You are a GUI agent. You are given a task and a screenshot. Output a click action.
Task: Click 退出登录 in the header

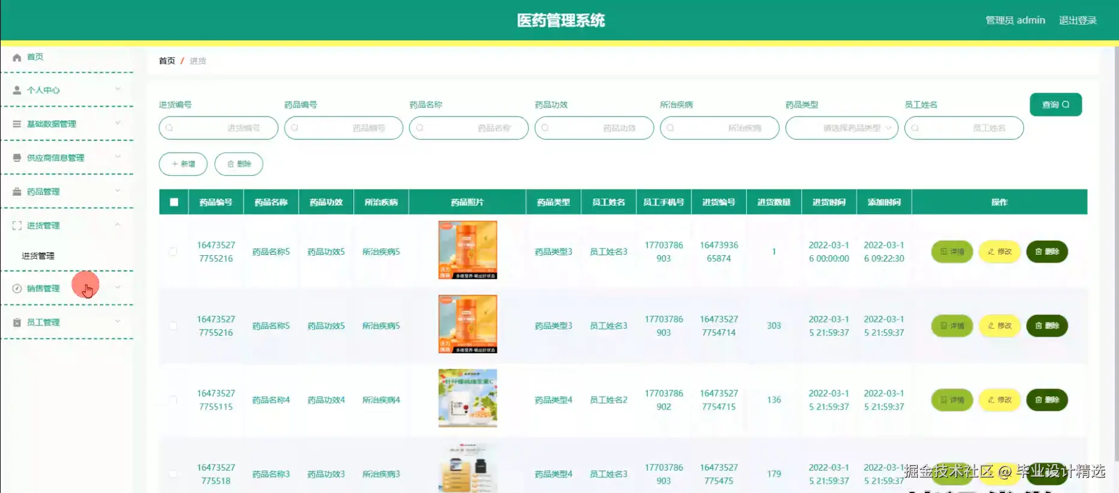(x=1078, y=20)
